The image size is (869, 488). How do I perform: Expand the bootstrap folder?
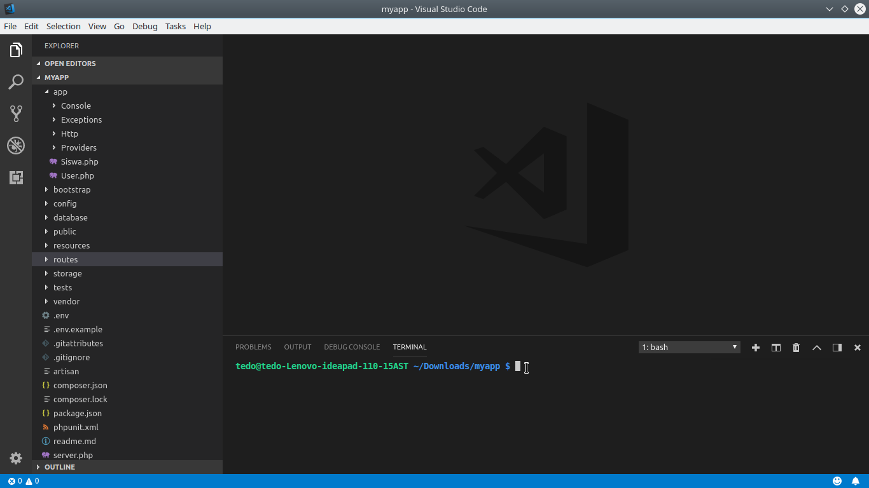(127, 189)
